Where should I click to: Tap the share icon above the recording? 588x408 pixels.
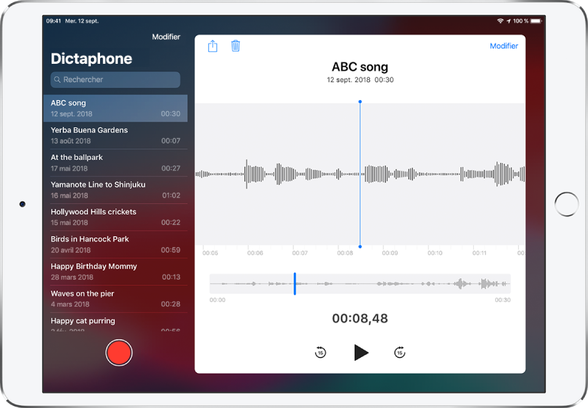point(212,46)
